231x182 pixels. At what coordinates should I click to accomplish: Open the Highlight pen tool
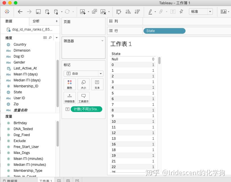tap(150, 11)
